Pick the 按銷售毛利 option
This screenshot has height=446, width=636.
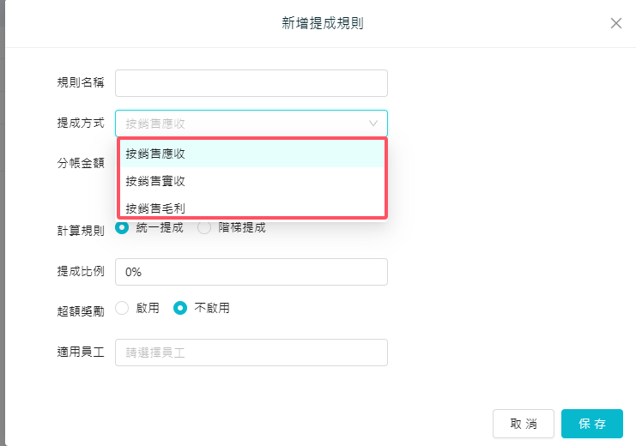155,208
